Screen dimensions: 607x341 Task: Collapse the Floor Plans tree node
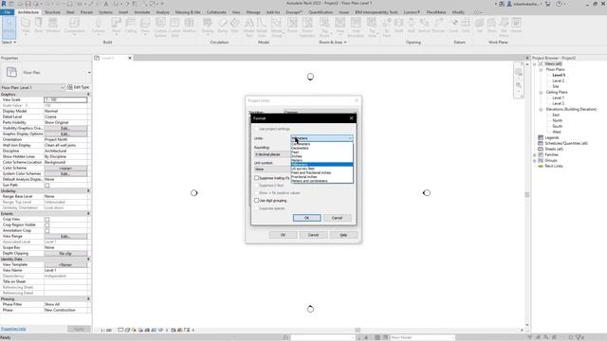pyautogui.click(x=541, y=69)
